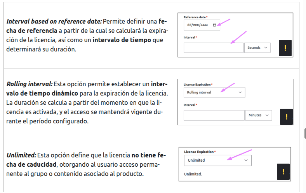Click License Expiration label above Unlimited dropdown
This screenshot has height=193, width=306.
199,152
